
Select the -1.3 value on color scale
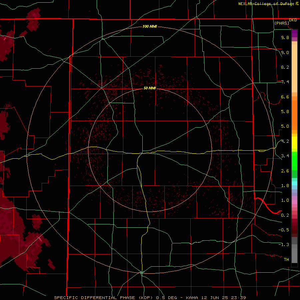[x=284, y=245]
